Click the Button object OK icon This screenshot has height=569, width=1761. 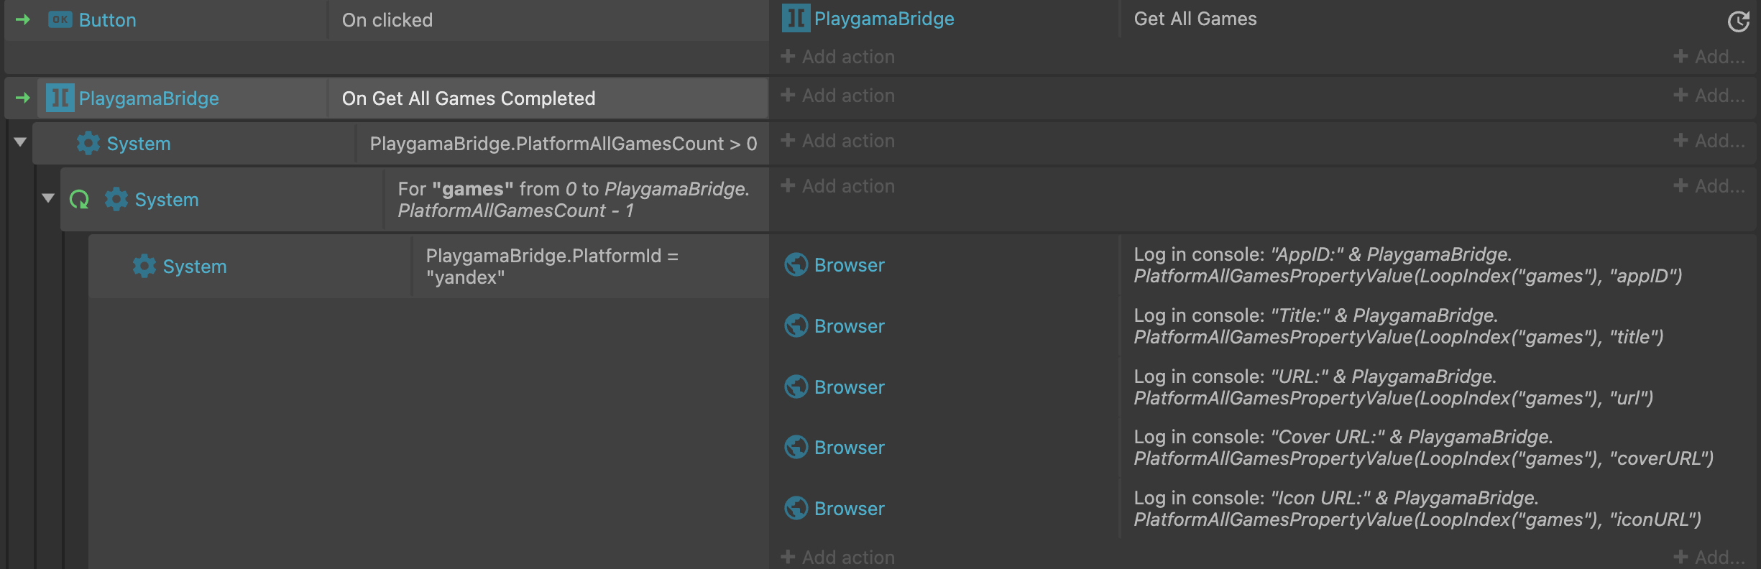click(60, 20)
